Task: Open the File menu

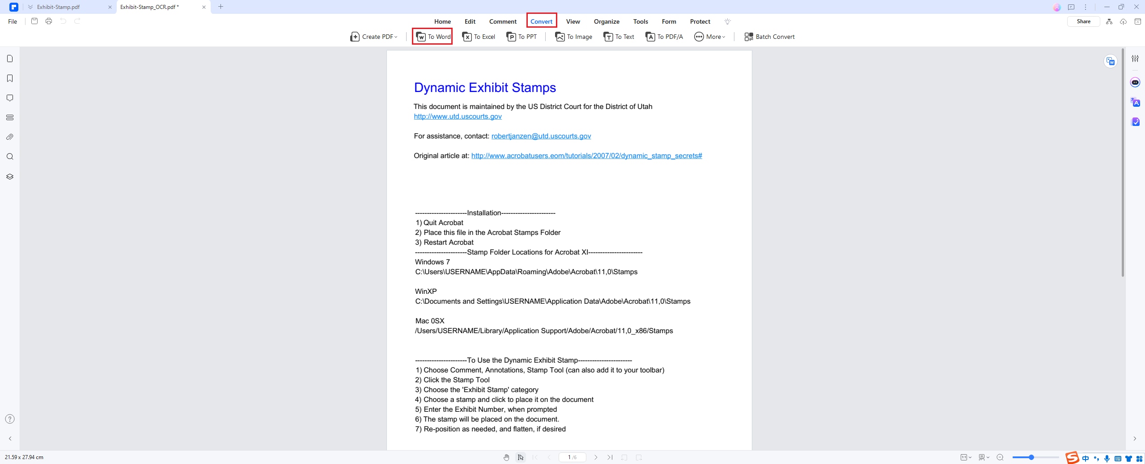Action: (13, 21)
